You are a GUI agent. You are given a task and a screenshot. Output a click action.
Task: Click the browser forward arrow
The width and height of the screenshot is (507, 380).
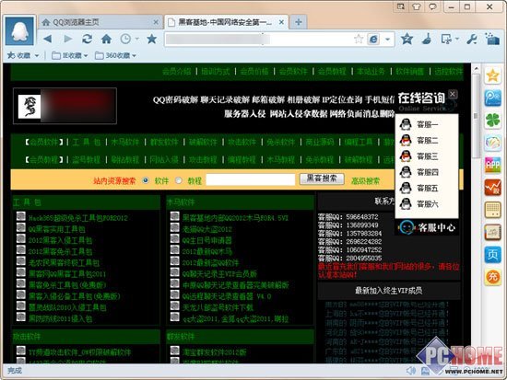pos(68,39)
